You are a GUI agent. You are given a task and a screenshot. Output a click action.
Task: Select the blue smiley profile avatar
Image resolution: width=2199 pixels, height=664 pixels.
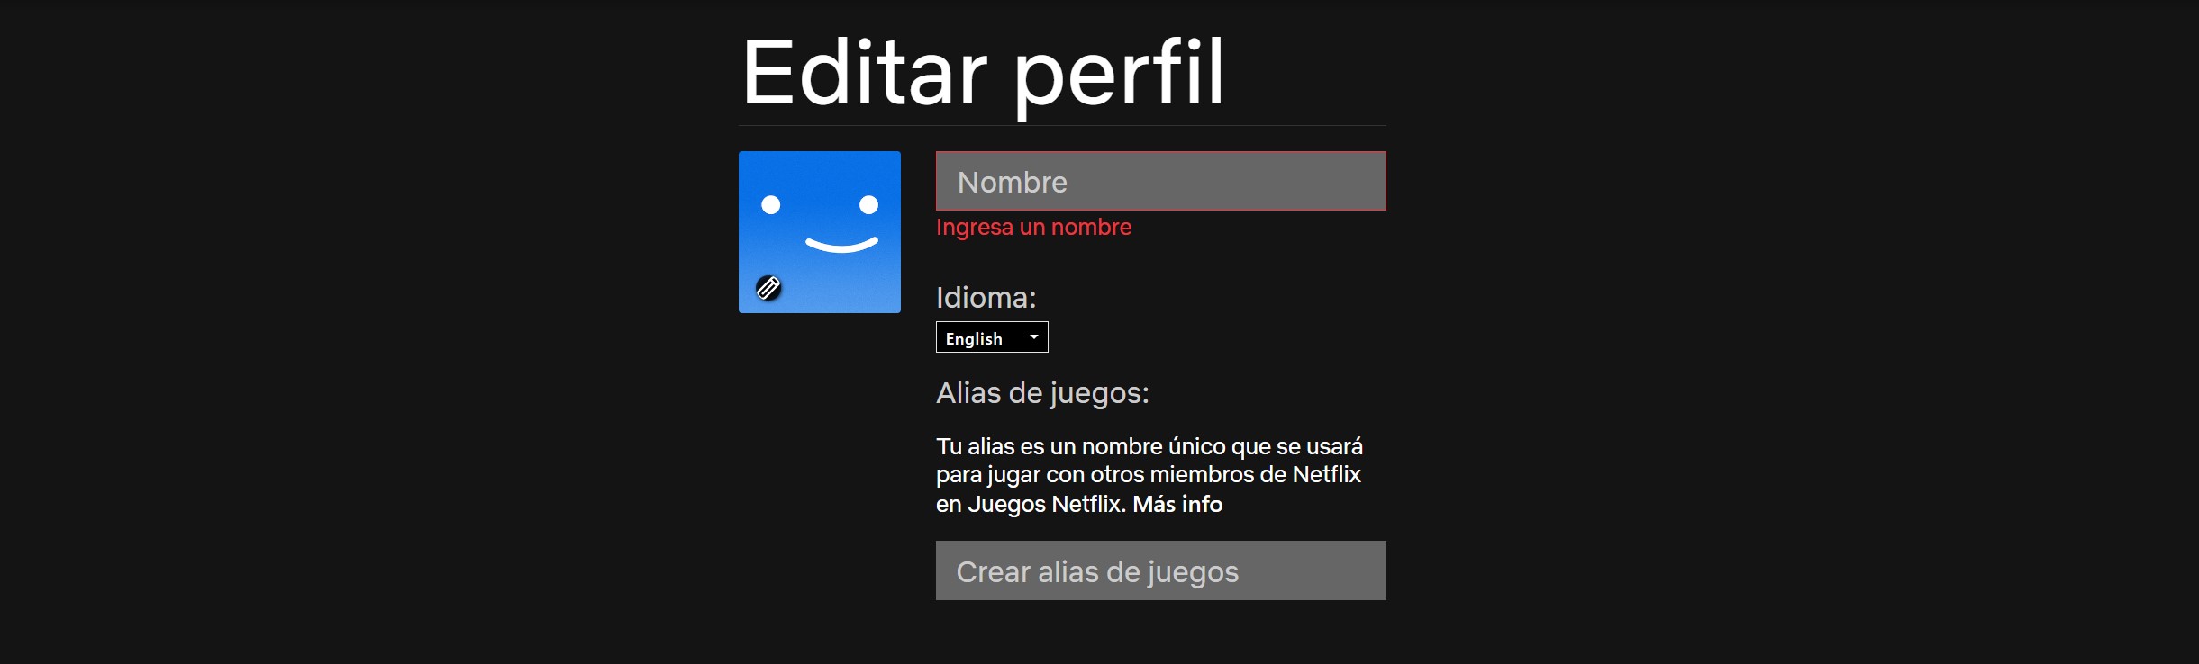coord(820,232)
